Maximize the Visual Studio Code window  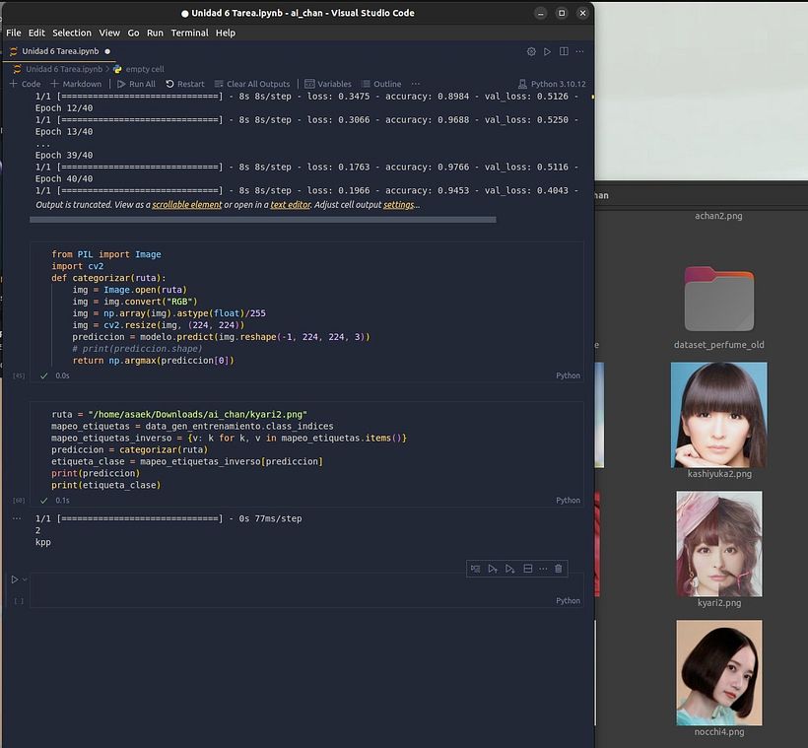[x=562, y=13]
